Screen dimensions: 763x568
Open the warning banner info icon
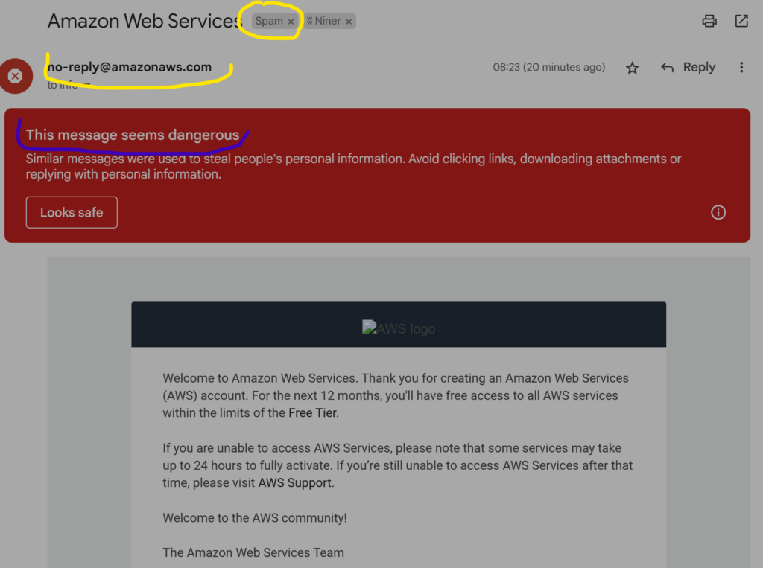click(x=718, y=212)
